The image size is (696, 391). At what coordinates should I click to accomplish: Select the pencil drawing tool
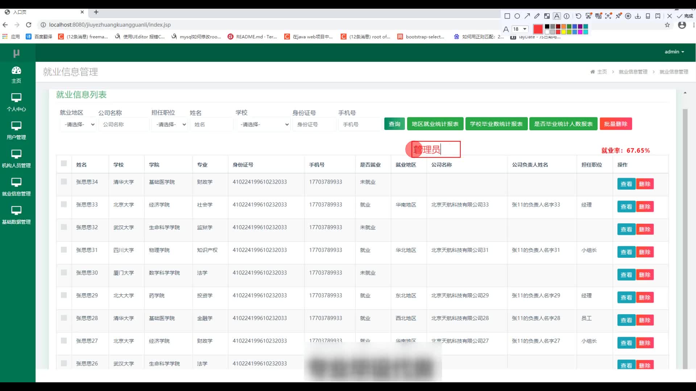pos(537,16)
